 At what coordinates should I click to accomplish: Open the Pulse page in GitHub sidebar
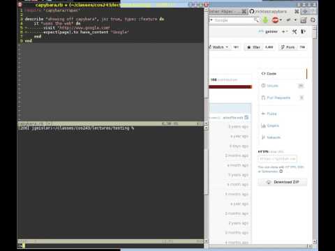coord(269,114)
